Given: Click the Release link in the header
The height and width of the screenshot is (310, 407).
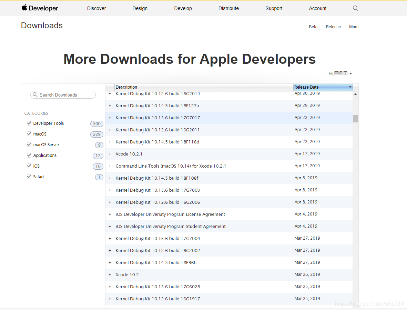Looking at the screenshot, I should click(x=333, y=27).
